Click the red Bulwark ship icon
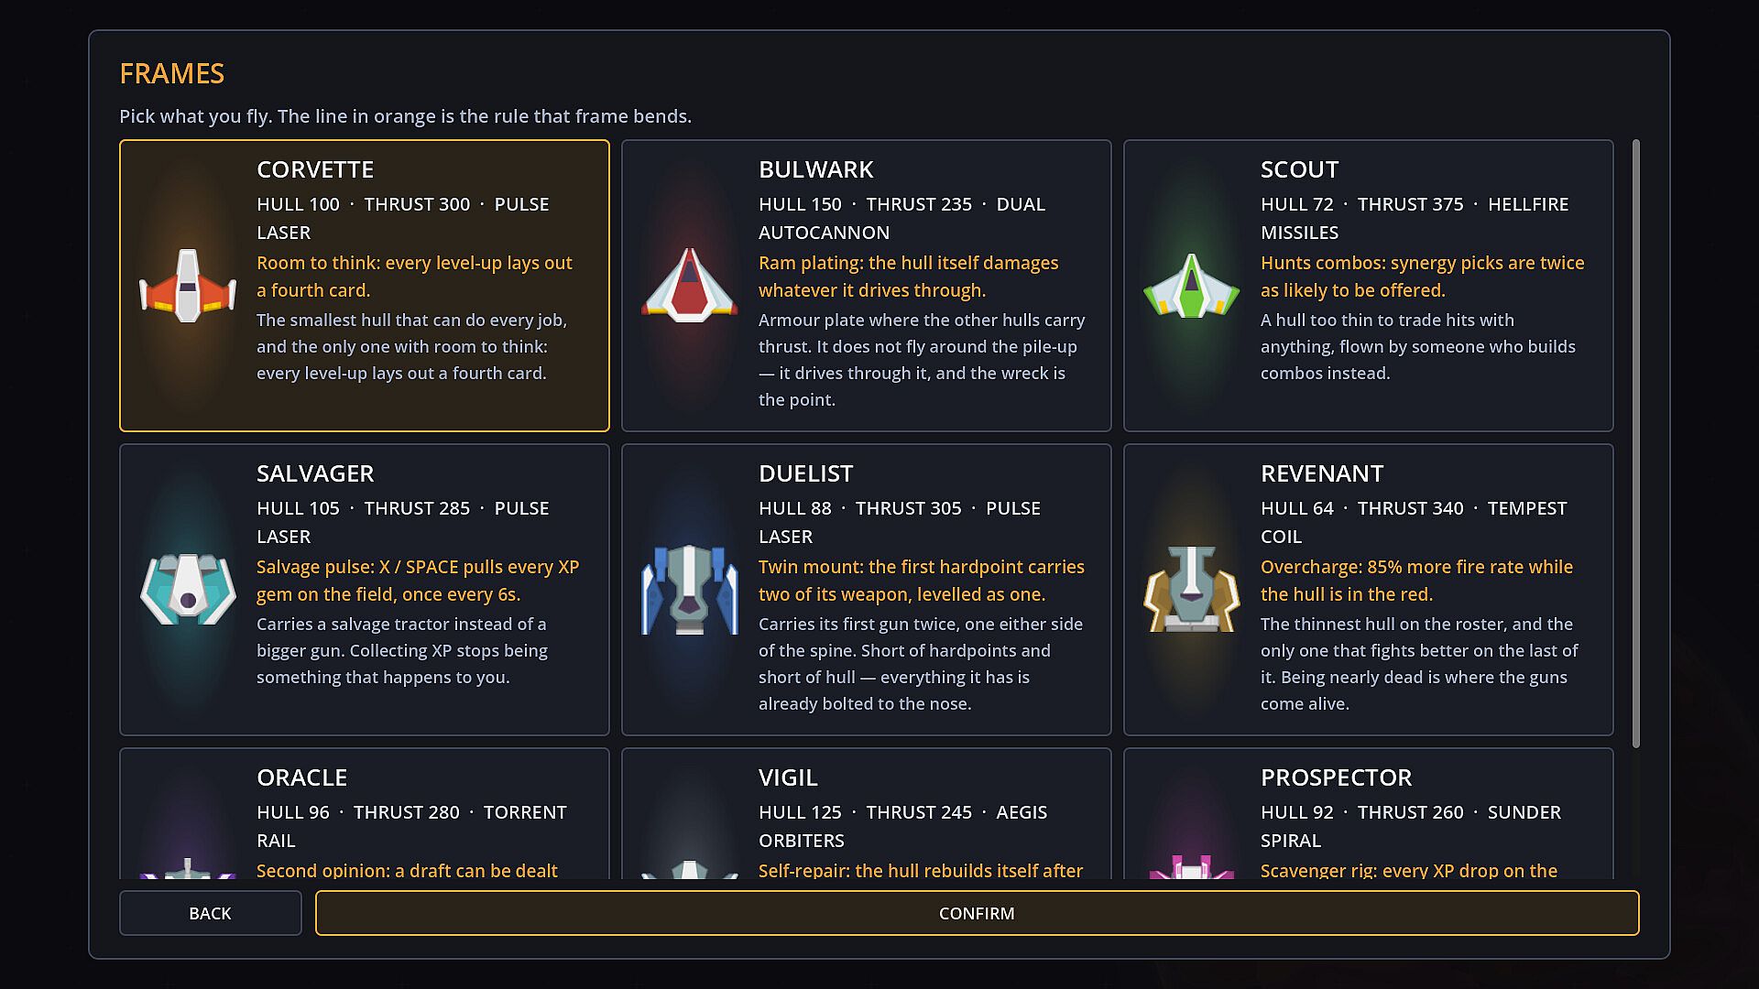Image resolution: width=1759 pixels, height=989 pixels. (690, 286)
